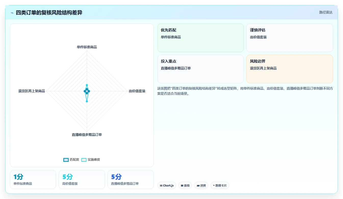Click the 实施难度 point at the radar's bottom
The height and width of the screenshot is (199, 343).
coord(87,101)
